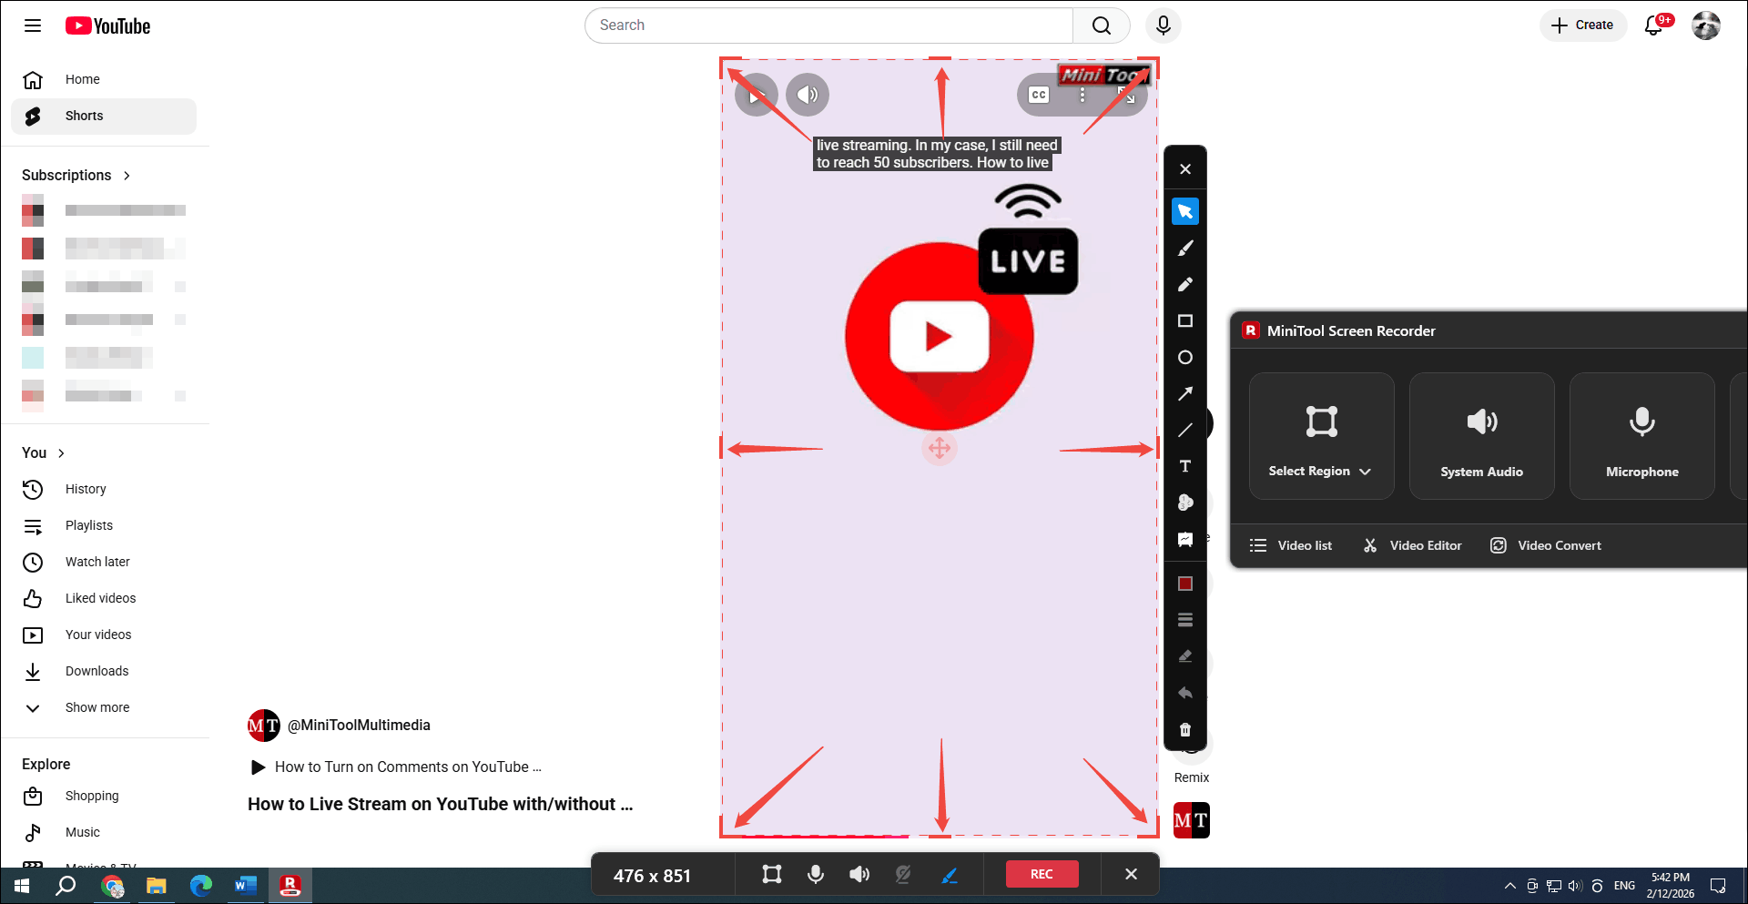The width and height of the screenshot is (1748, 904).
Task: Mute the microphone in bottom bar
Action: tap(815, 874)
